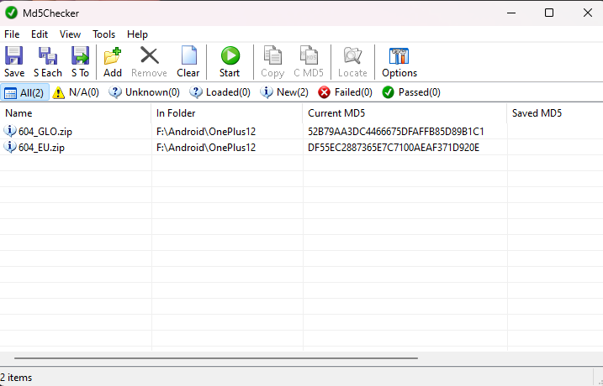Show the All(2) filter
Viewport: 603px width, 386px height.
tap(24, 92)
